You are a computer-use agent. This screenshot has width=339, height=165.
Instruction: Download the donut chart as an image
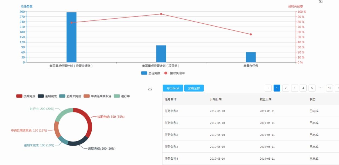[150, 89]
